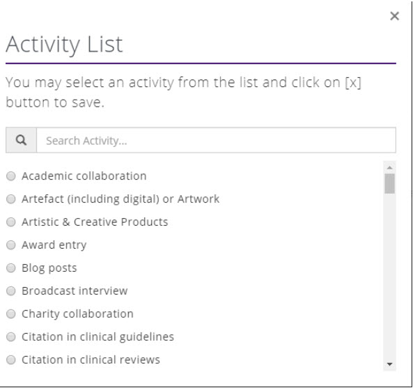Click the Award entry label text
The width and height of the screenshot is (413, 388).
[x=54, y=245]
